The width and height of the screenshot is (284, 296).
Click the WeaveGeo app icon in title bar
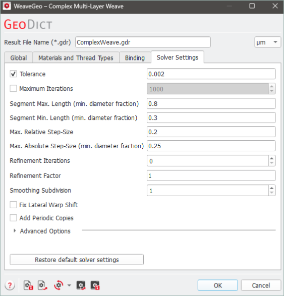[7, 6]
